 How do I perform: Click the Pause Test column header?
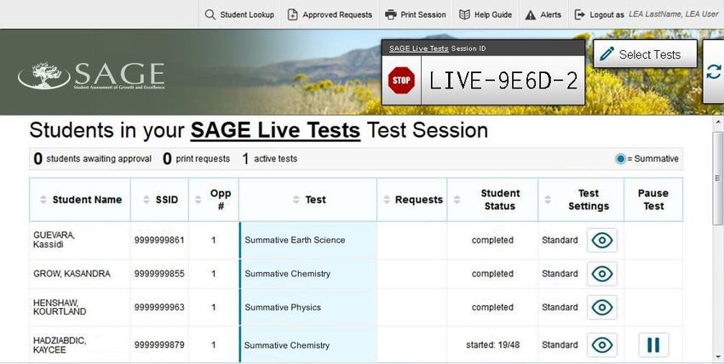(x=653, y=200)
